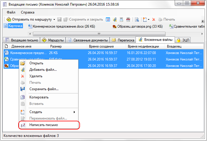Click the image icon of Образ... row
This screenshot has width=207, height=141.
coord(6,66)
